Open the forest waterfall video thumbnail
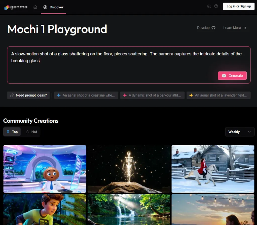 click(x=129, y=210)
